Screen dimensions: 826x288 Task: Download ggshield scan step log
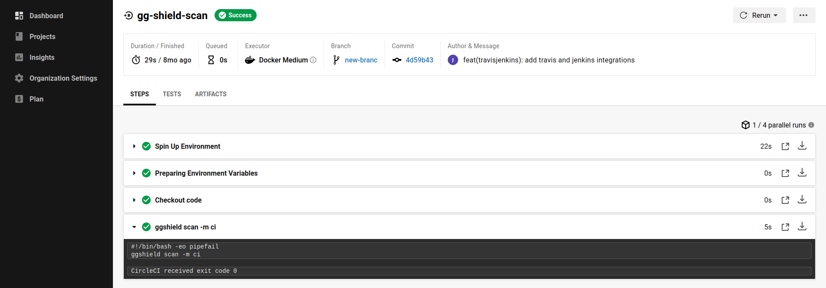coord(802,226)
